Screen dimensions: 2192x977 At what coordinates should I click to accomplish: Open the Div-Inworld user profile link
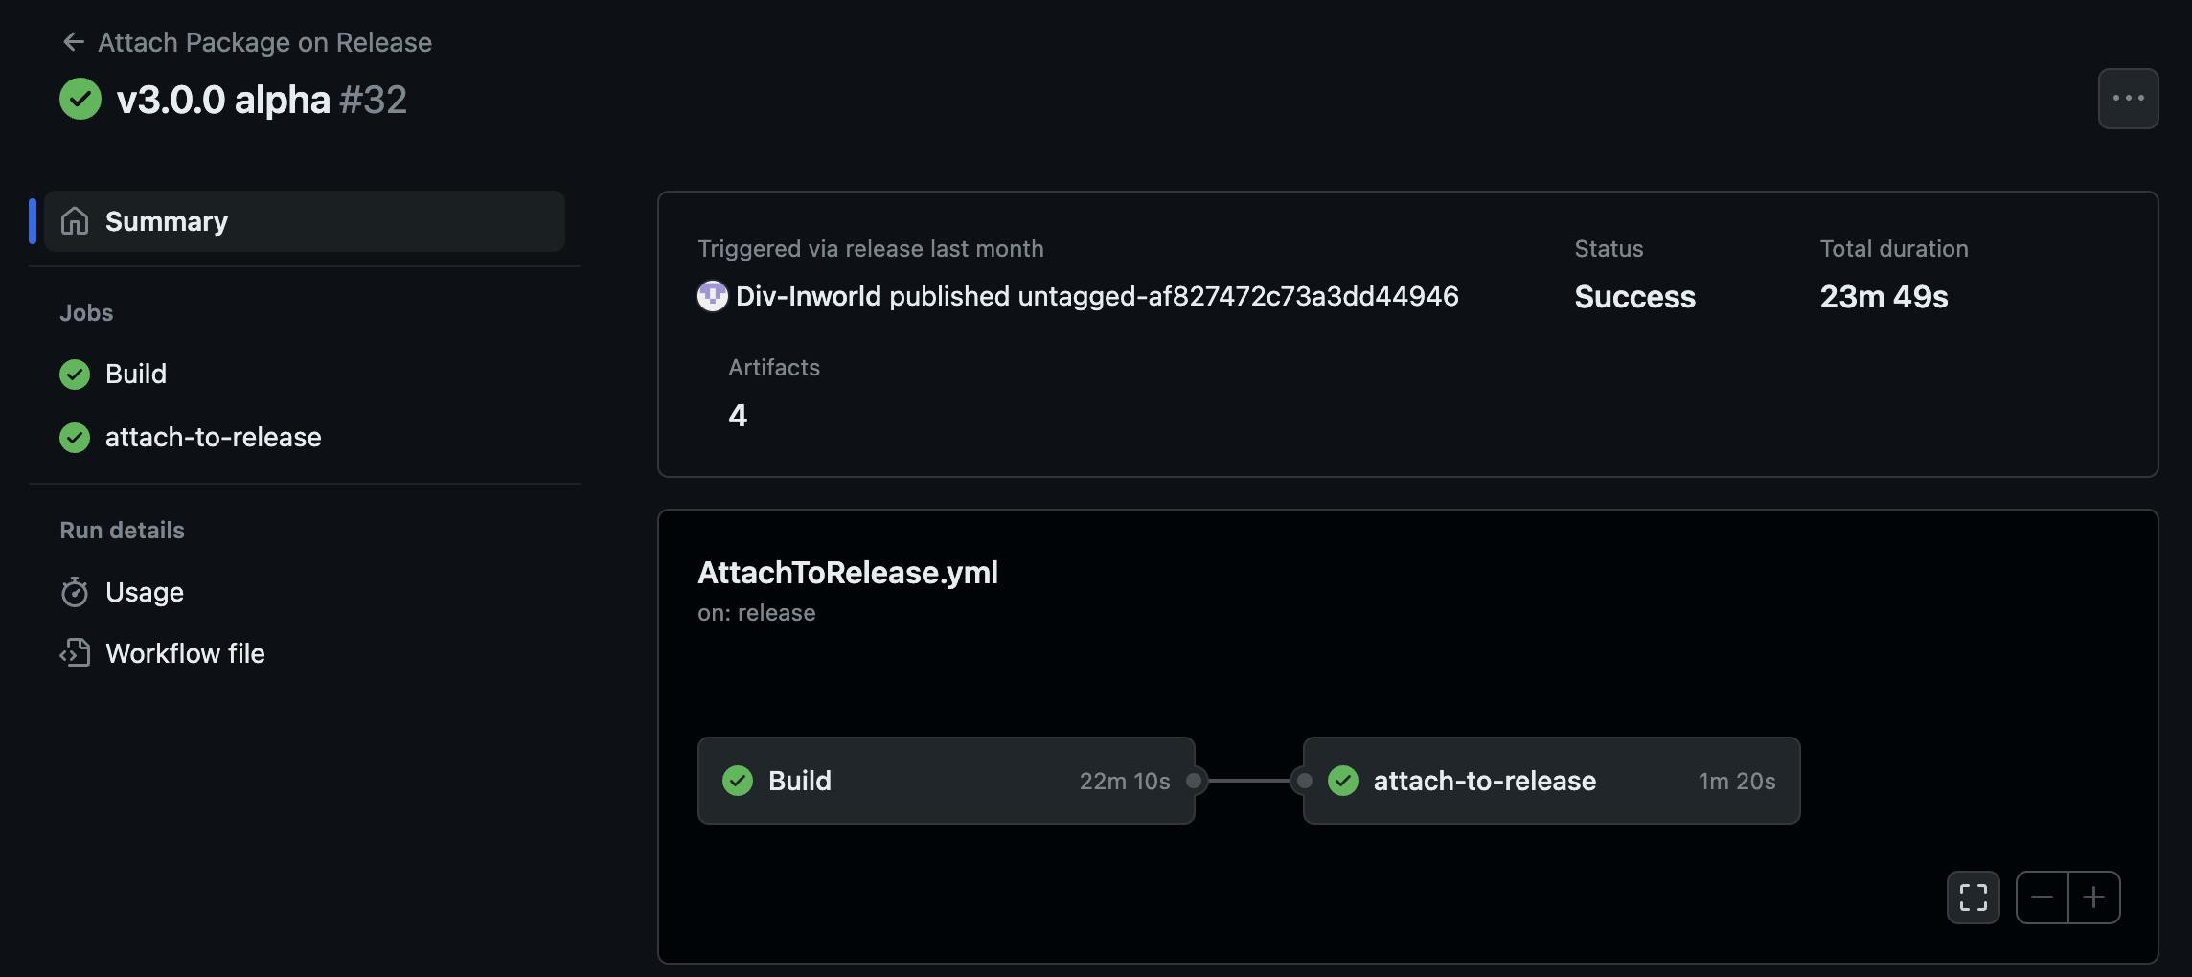tap(808, 296)
